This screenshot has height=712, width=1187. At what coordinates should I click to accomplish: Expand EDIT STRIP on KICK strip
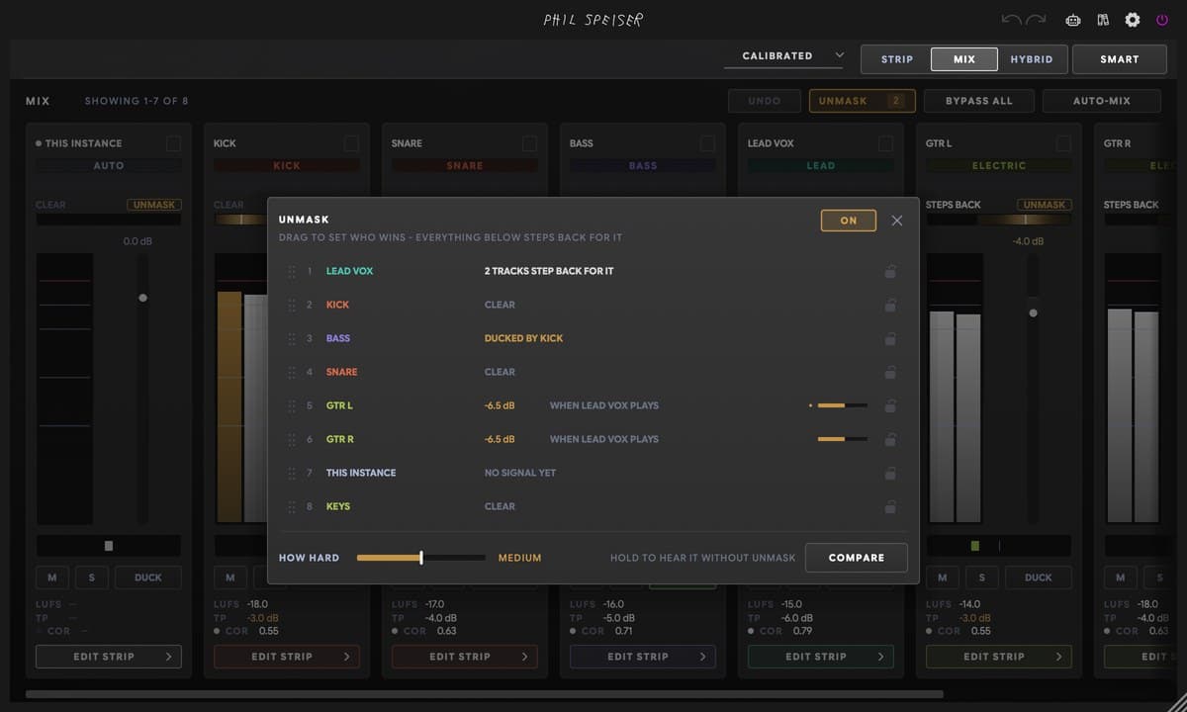tap(287, 657)
